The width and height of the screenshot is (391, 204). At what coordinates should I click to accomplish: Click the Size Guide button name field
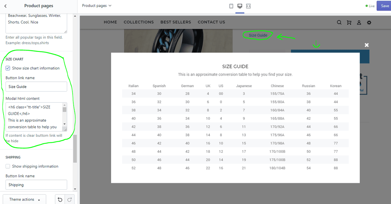36,87
